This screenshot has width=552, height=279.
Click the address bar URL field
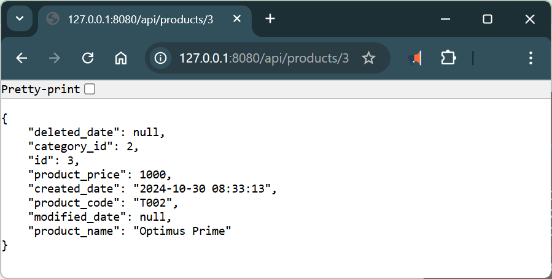pos(263,58)
